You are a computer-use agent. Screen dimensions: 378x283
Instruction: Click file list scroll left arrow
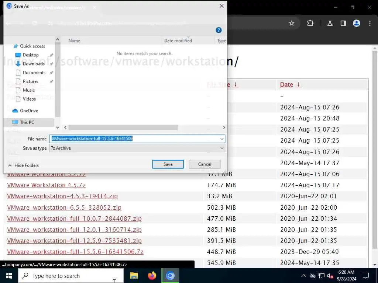pos(65,127)
